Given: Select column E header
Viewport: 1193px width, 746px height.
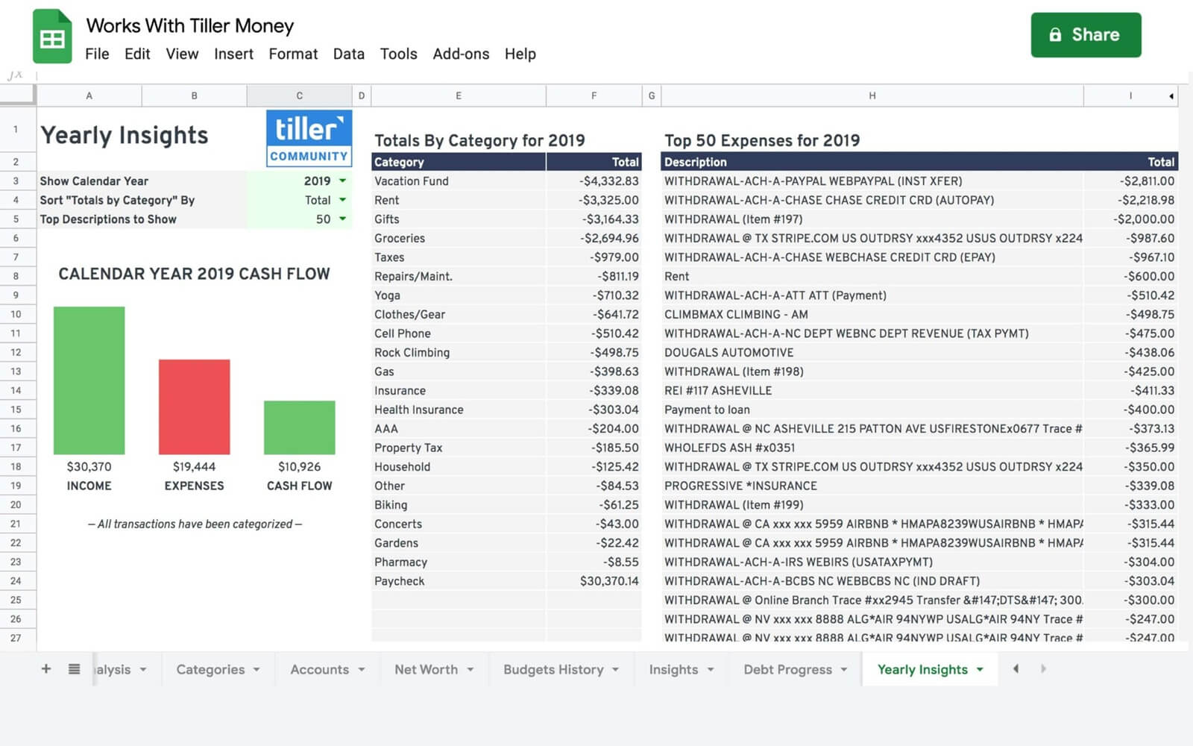Looking at the screenshot, I should pos(459,95).
